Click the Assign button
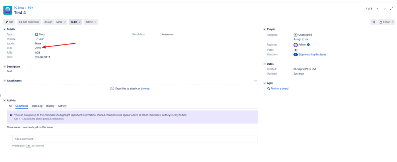The image size is (397, 162). tap(48, 22)
